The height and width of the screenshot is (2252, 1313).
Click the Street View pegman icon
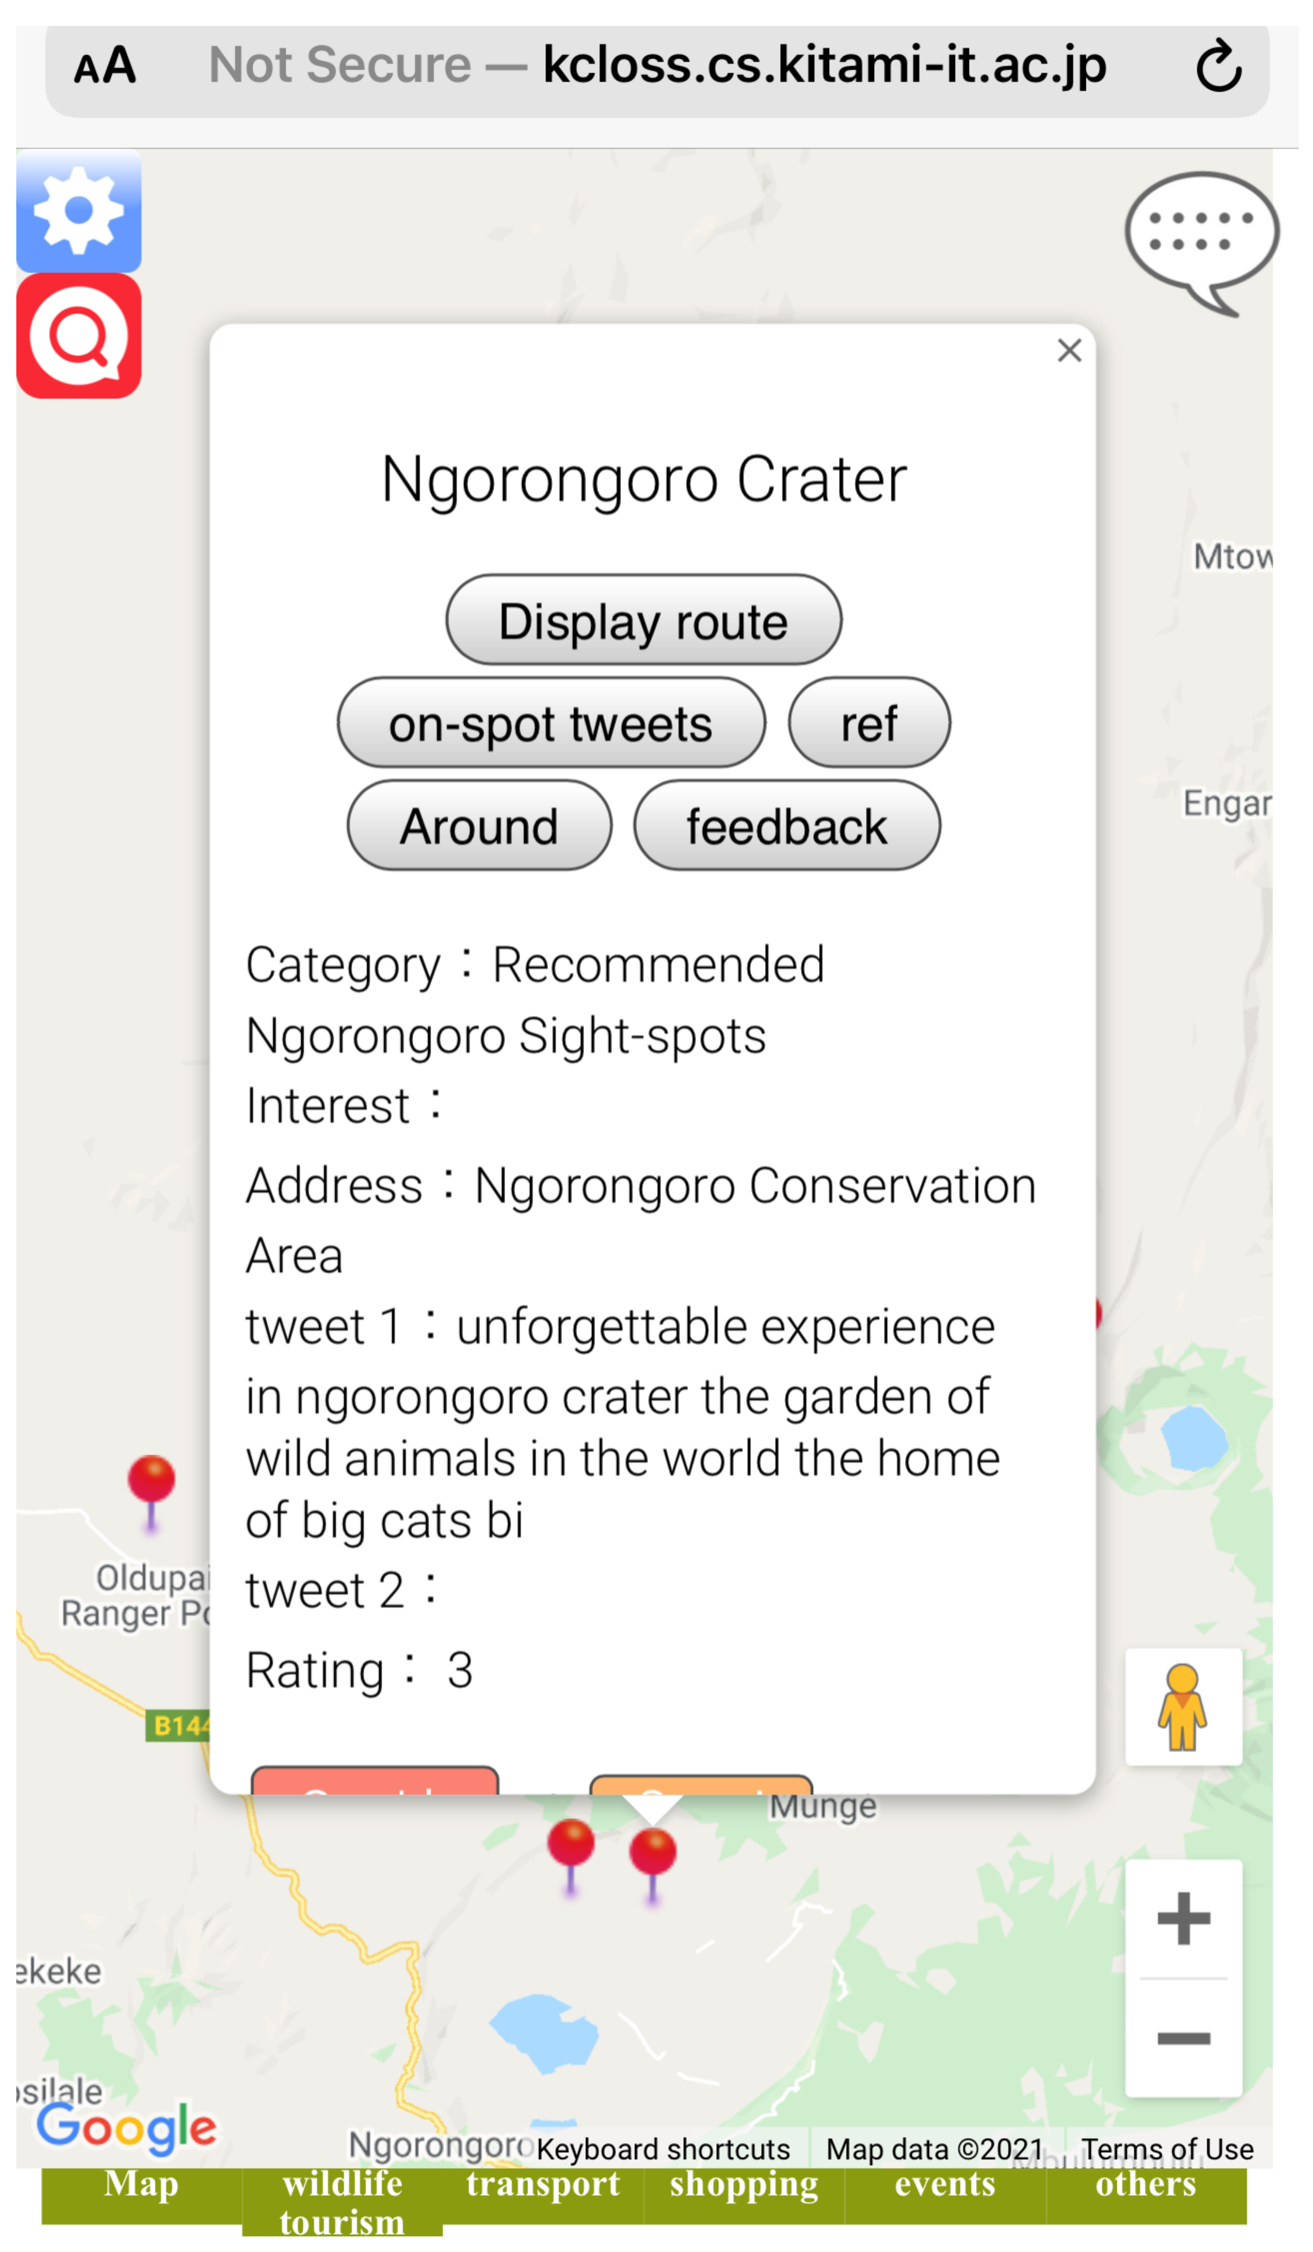tap(1183, 1707)
